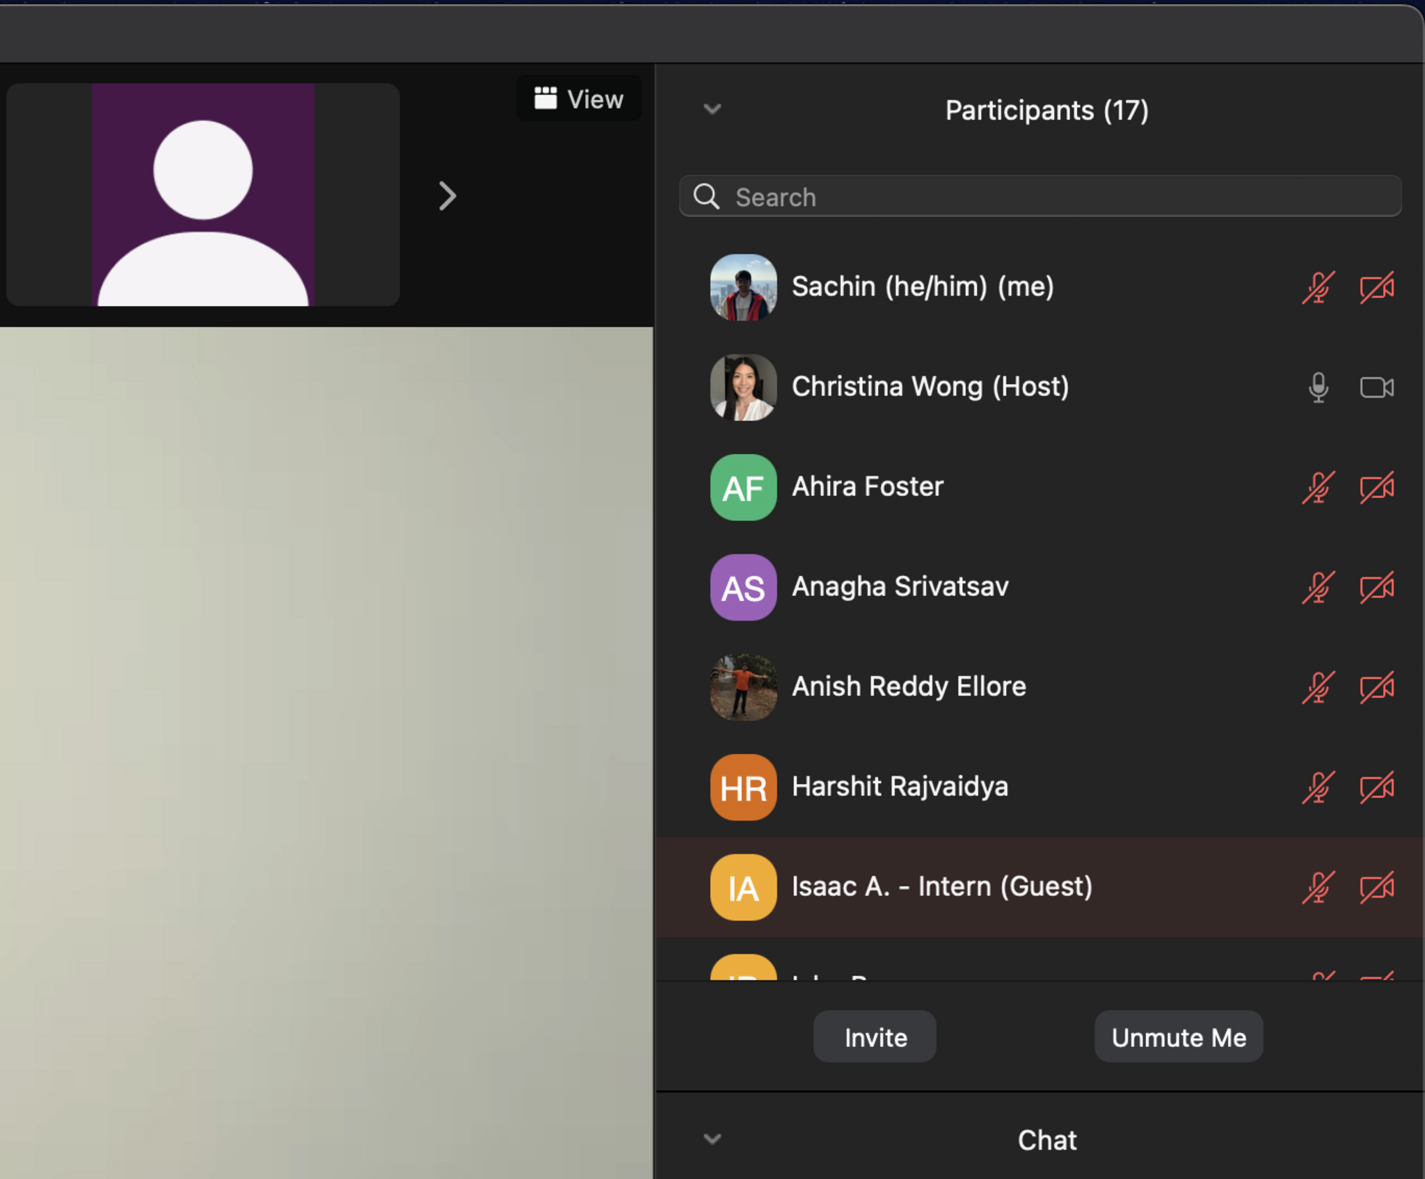This screenshot has width=1425, height=1179.
Task: Collapse the Chat panel chevron
Action: [712, 1139]
